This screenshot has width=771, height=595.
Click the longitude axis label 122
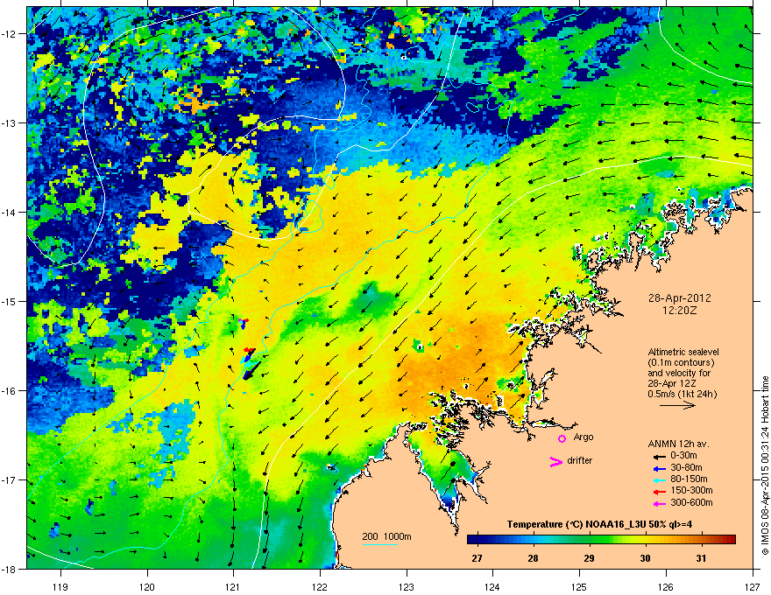coord(320,586)
